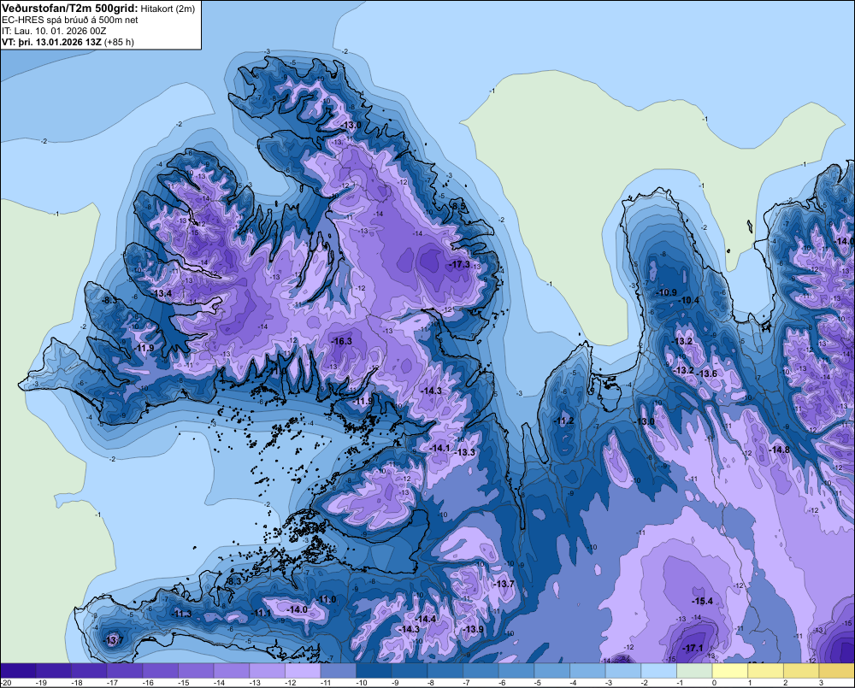Click the -11.3 temperature label

pyautogui.click(x=181, y=614)
